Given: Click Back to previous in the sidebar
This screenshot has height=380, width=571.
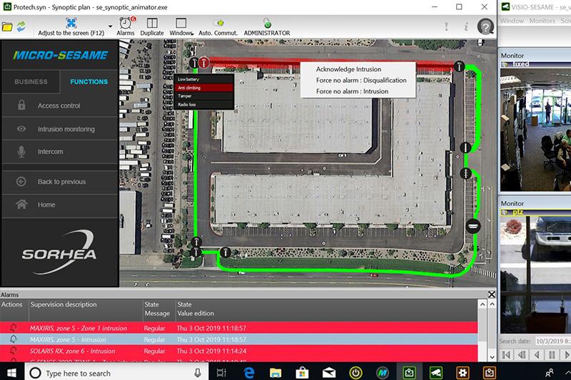Looking at the screenshot, I should coord(61,182).
